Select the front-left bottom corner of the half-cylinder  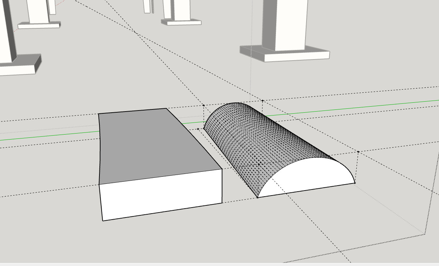point(258,198)
